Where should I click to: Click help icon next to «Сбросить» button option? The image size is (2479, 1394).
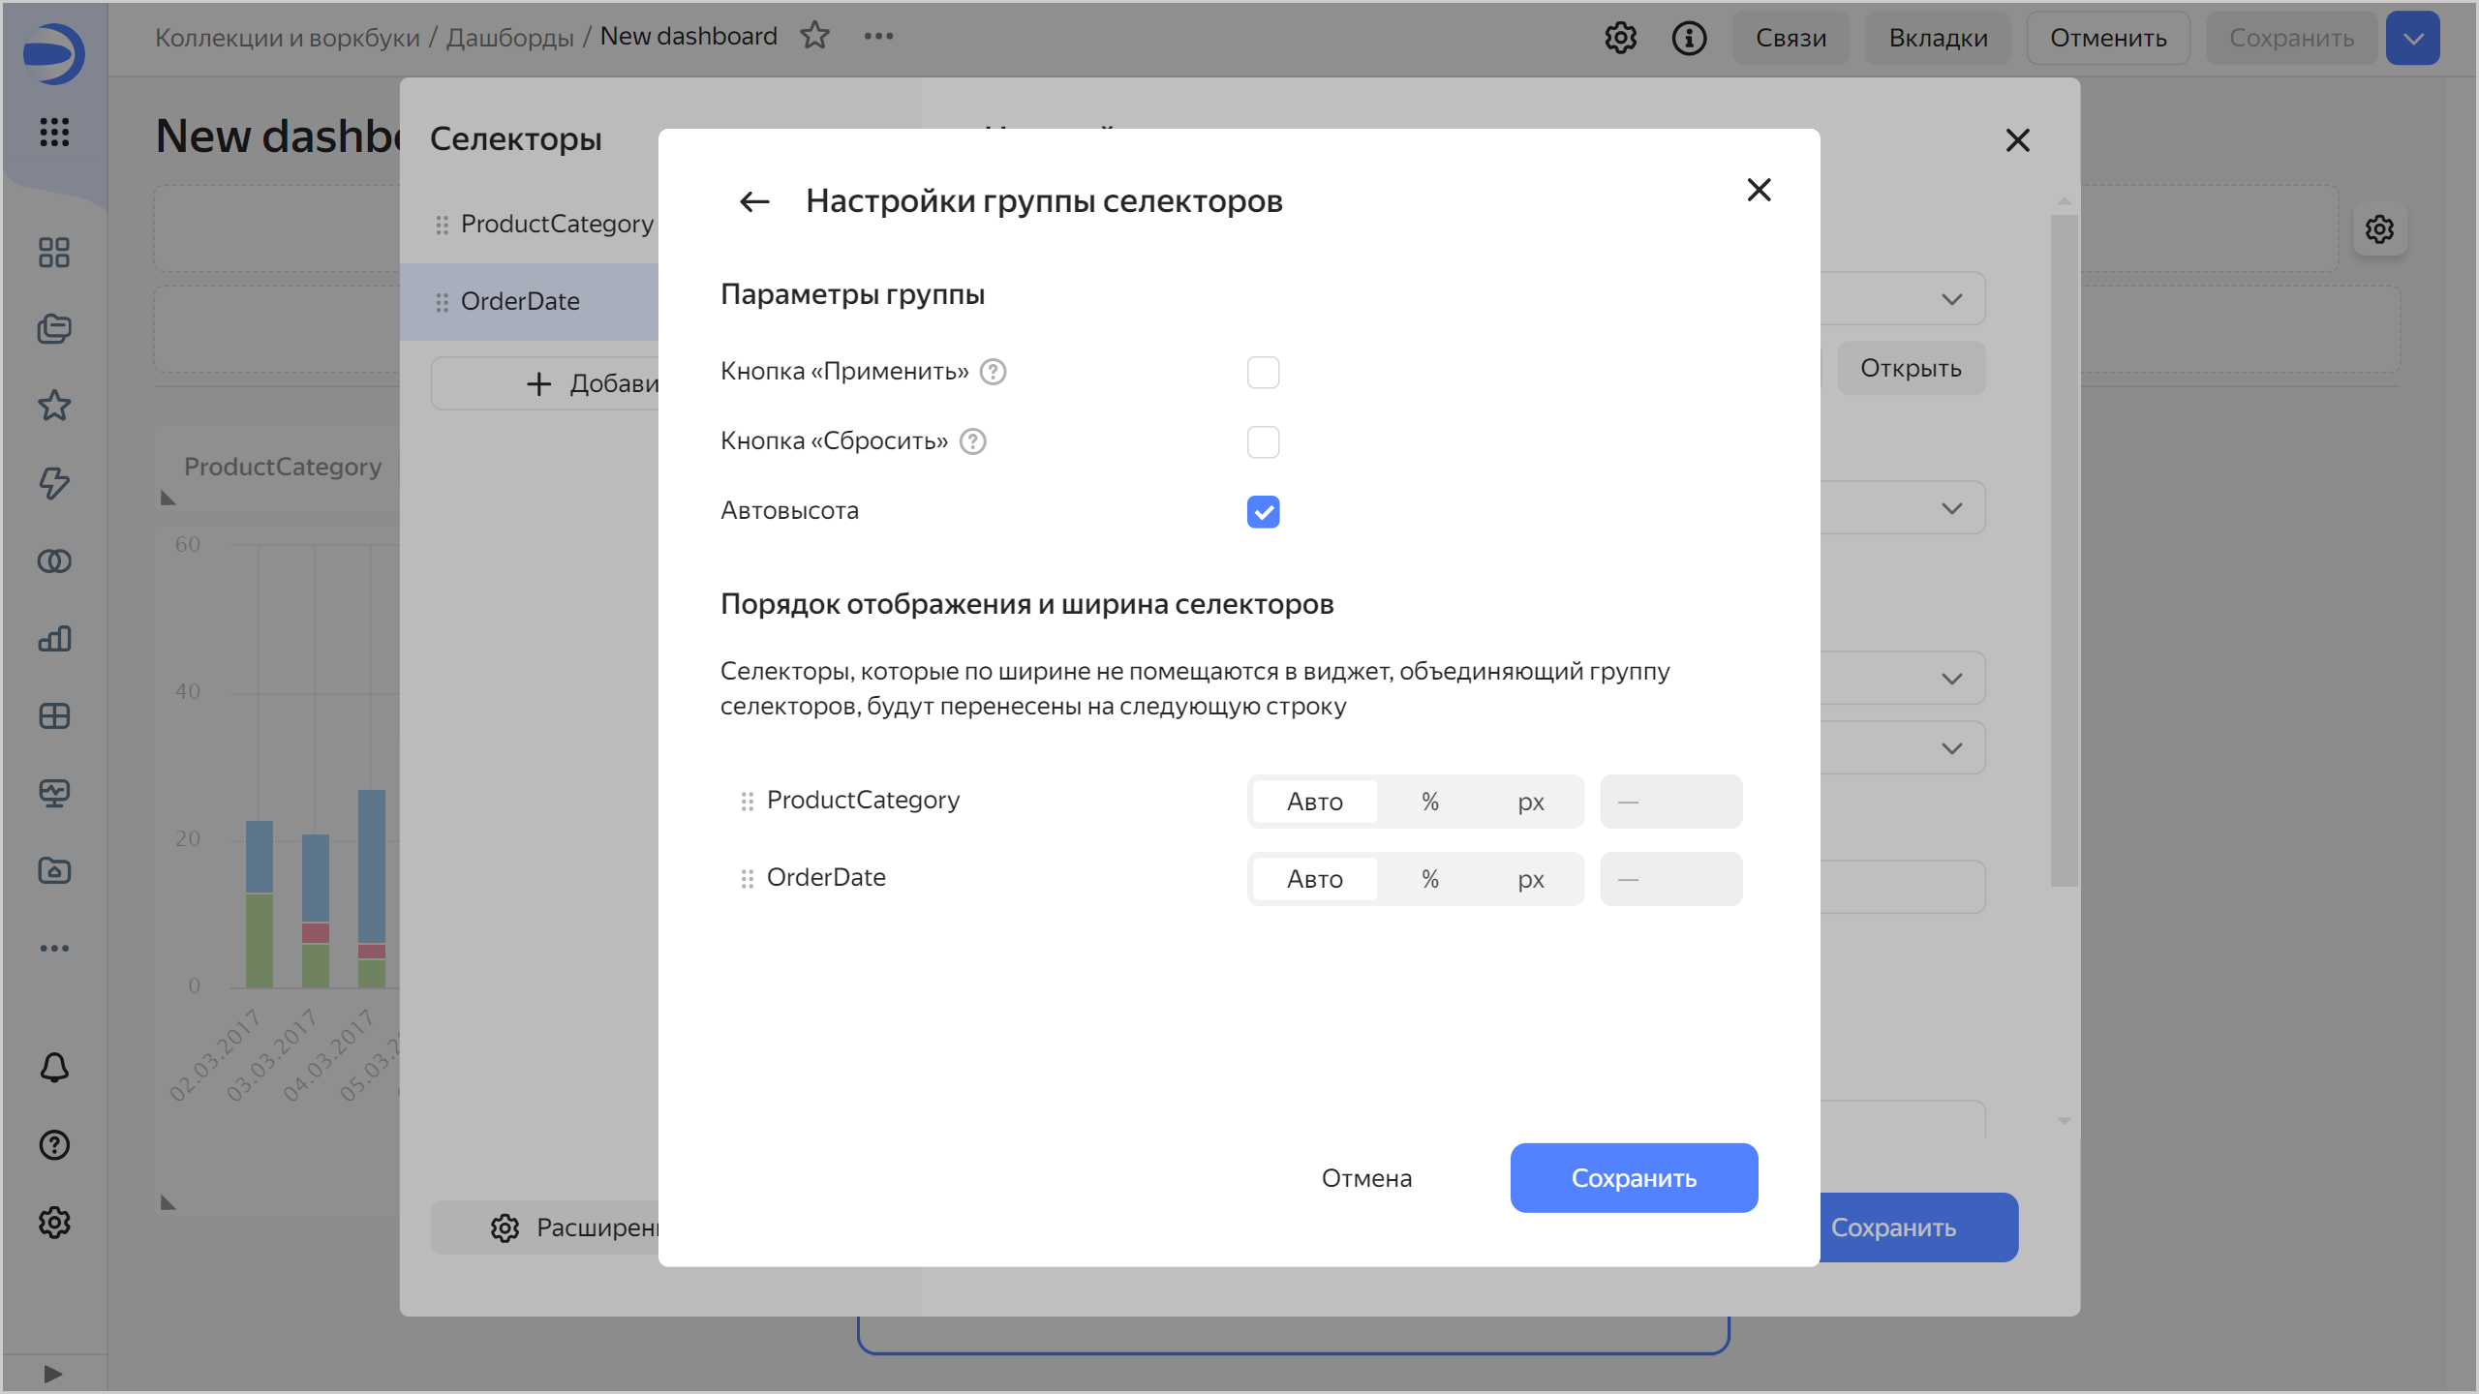pos(973,441)
